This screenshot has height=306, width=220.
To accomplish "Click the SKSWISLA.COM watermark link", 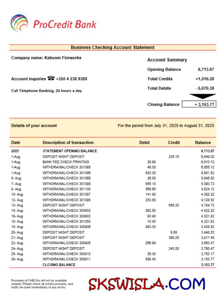I will [x=147, y=285].
